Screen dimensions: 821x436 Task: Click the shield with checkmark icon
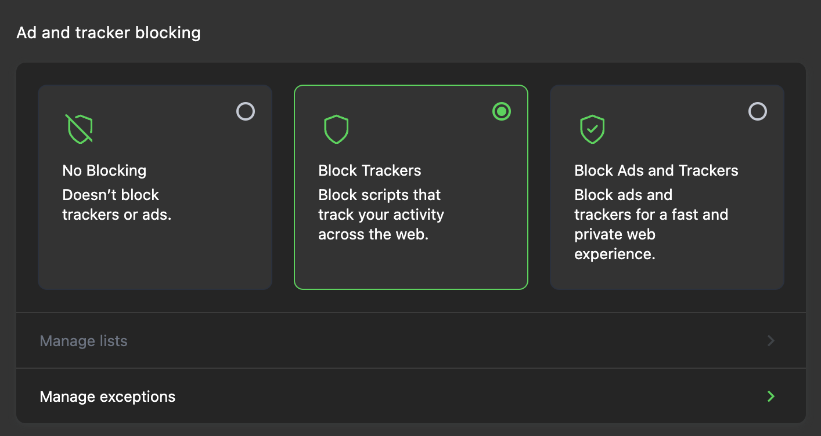pyautogui.click(x=592, y=129)
